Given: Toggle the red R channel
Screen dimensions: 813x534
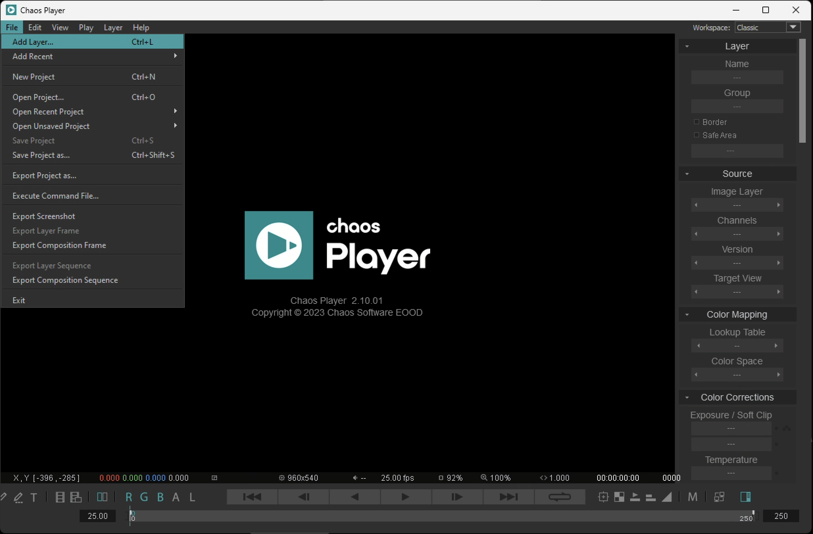Looking at the screenshot, I should (129, 497).
